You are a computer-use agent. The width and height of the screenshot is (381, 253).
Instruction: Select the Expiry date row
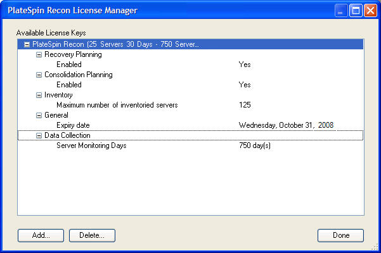pyautogui.click(x=72, y=126)
